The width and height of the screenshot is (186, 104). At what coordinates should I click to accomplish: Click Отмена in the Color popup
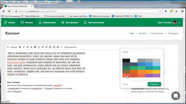pyautogui.click(x=125, y=84)
